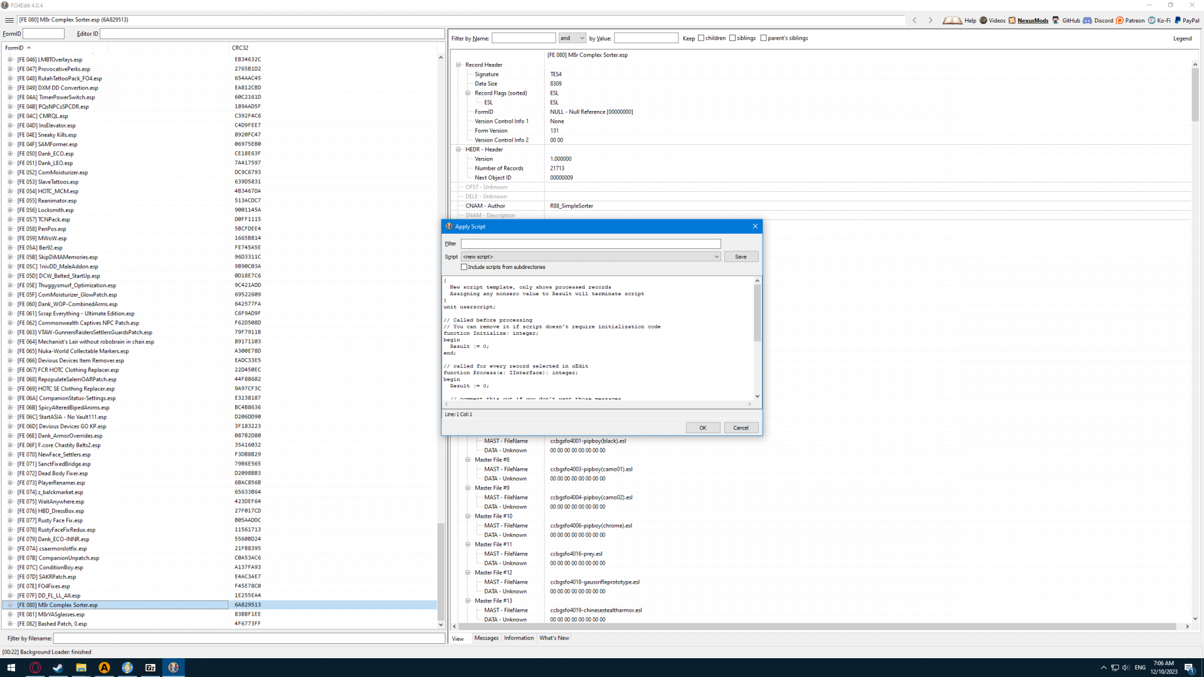This screenshot has height=677, width=1204.
Task: Click Cancel in Apply Script dialog
Action: 741,428
